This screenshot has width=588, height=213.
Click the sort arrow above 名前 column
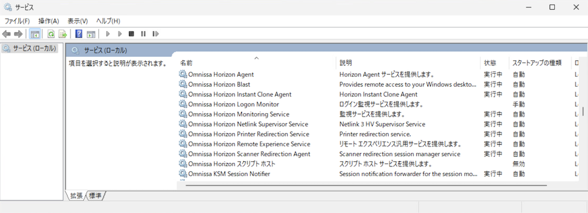point(257,58)
